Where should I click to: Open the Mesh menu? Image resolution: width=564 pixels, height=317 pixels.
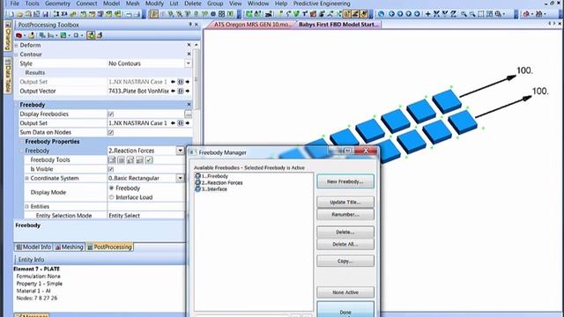tap(132, 4)
